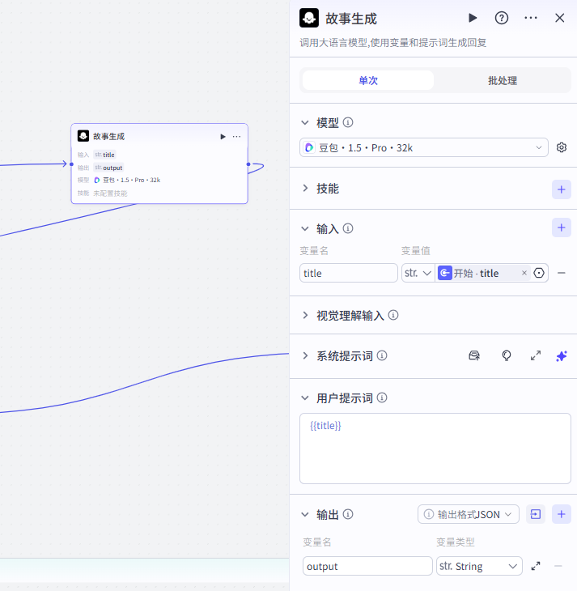Edit the output variable name field
577x591 pixels.
[367, 566]
